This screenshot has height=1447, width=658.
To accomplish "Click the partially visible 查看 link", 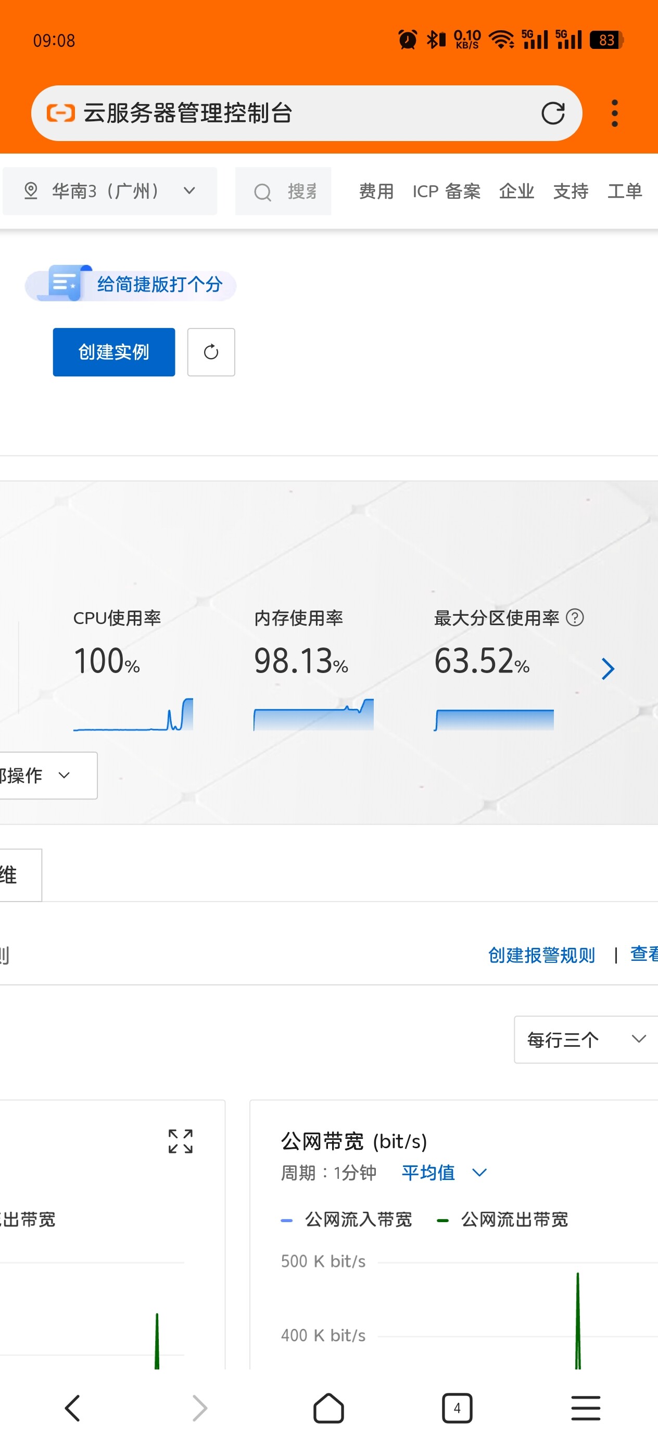I will point(644,954).
